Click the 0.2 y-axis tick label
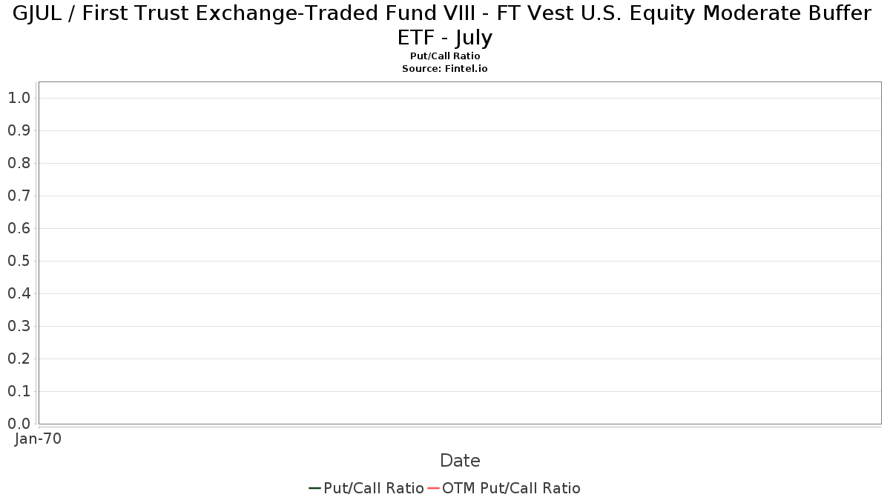The width and height of the screenshot is (890, 500). [x=19, y=359]
